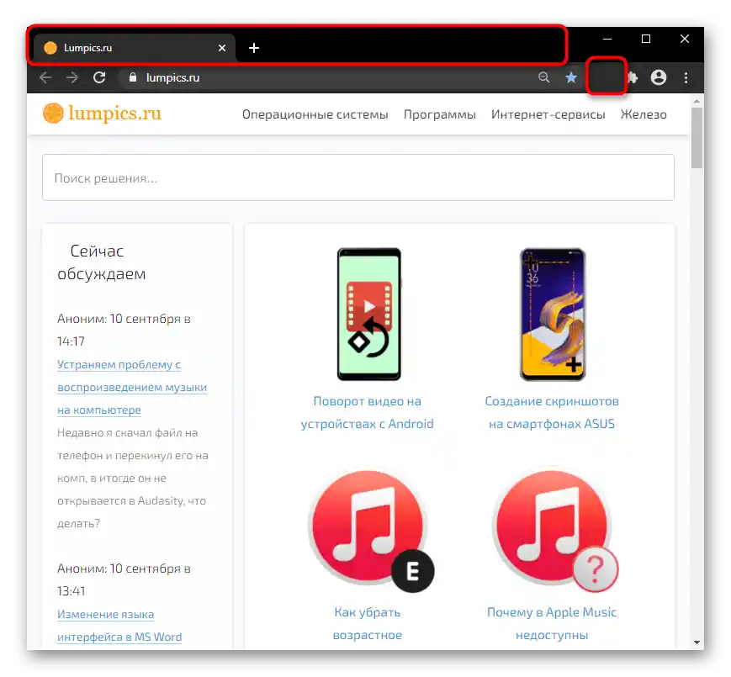This screenshot has width=731, height=677.
Task: Go forward using the browser forward arrow
Action: (72, 77)
